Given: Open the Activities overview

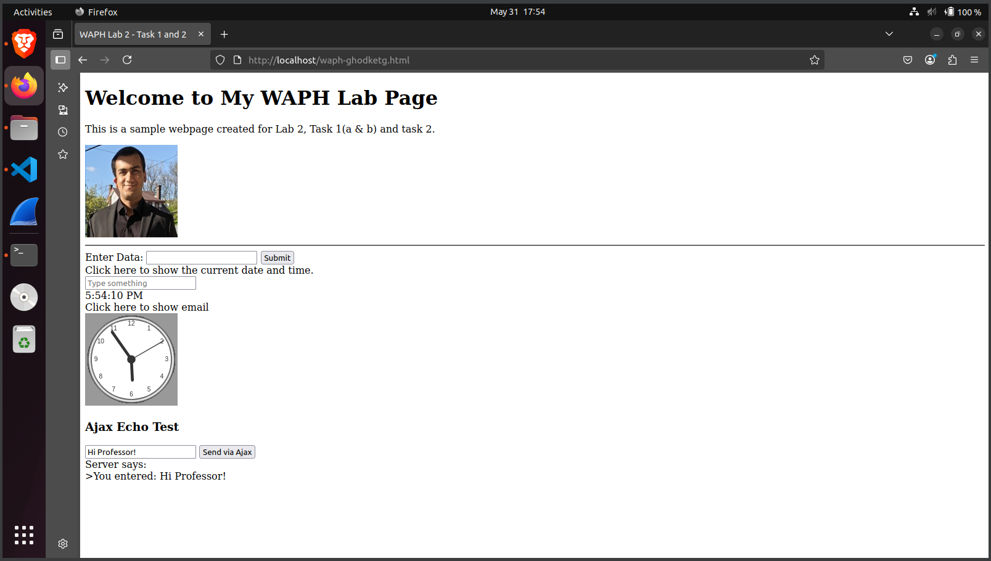Looking at the screenshot, I should (x=33, y=12).
